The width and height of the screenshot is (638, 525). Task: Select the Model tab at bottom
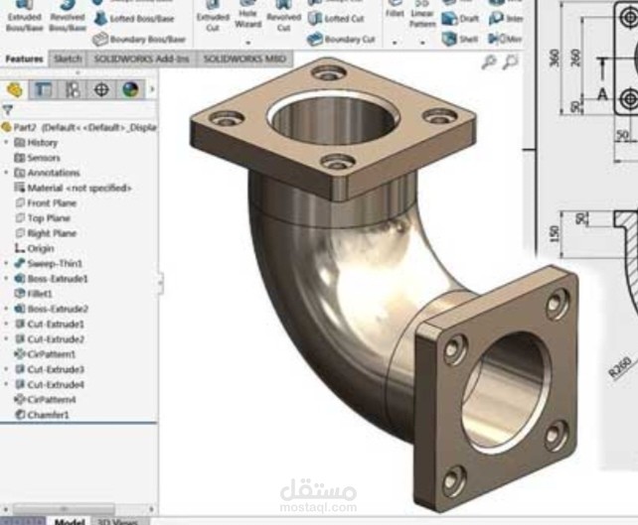point(70,521)
